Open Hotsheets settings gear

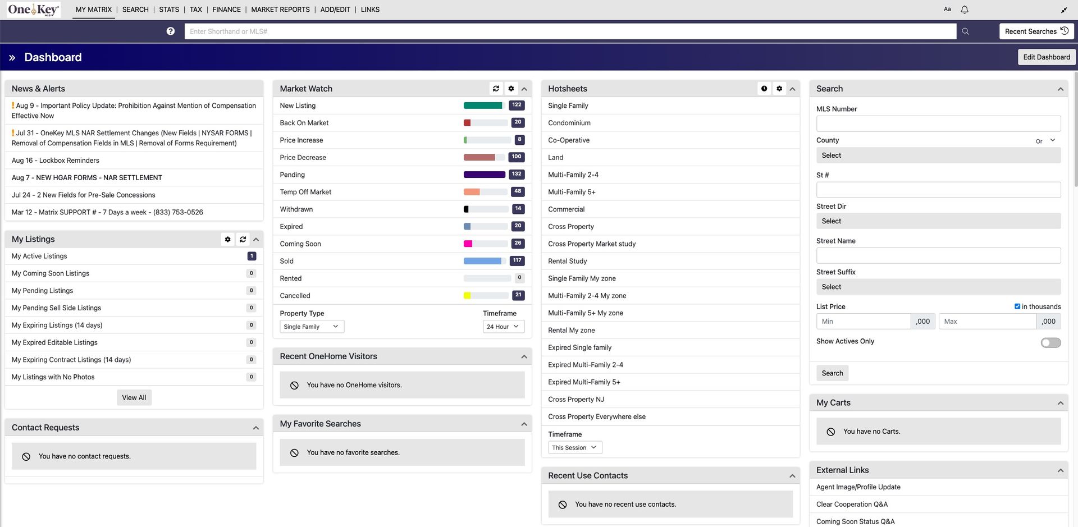click(779, 88)
